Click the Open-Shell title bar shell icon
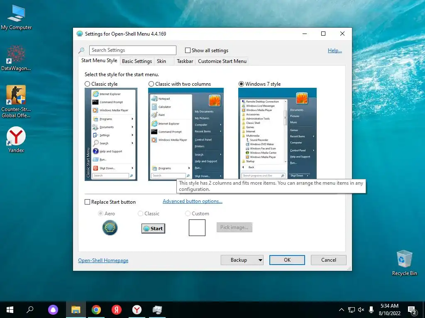The image size is (425, 318). pos(80,34)
